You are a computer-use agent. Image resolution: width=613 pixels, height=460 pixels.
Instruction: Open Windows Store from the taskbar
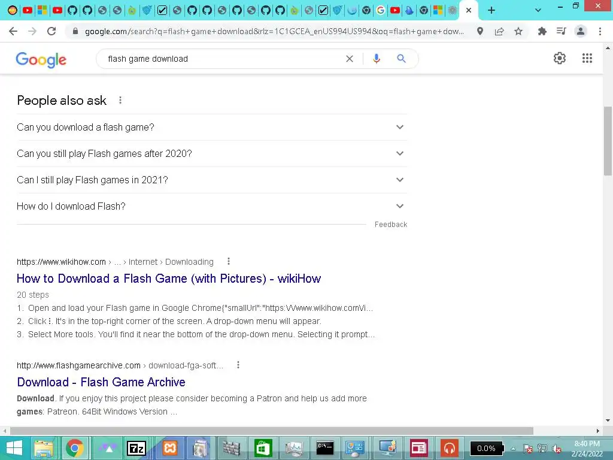[263, 448]
